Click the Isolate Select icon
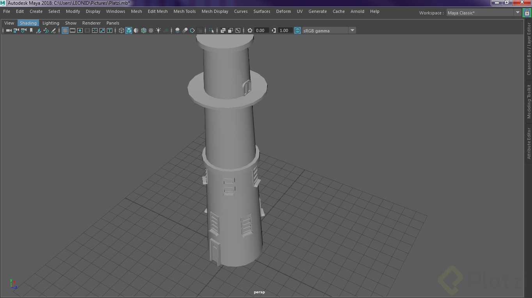Viewport: 532px width, 298px height. pos(211,30)
